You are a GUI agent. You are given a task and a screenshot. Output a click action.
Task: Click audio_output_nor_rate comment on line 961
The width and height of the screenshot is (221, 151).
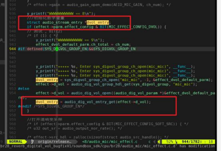74,128
